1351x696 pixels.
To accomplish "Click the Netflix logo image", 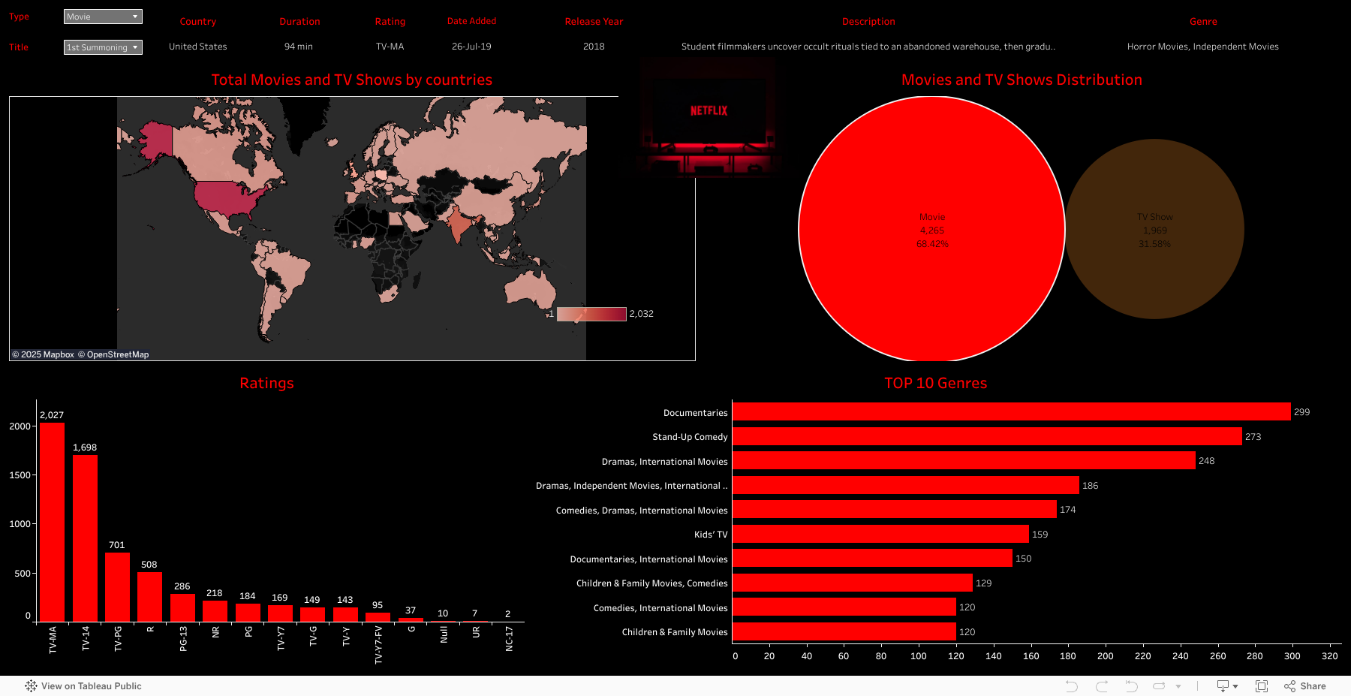I will (709, 120).
